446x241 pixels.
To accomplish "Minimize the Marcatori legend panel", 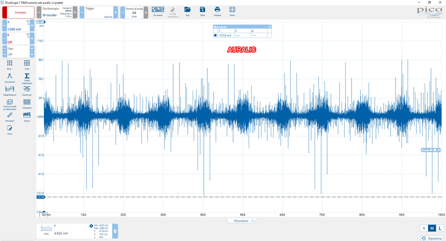I will 266,27.
